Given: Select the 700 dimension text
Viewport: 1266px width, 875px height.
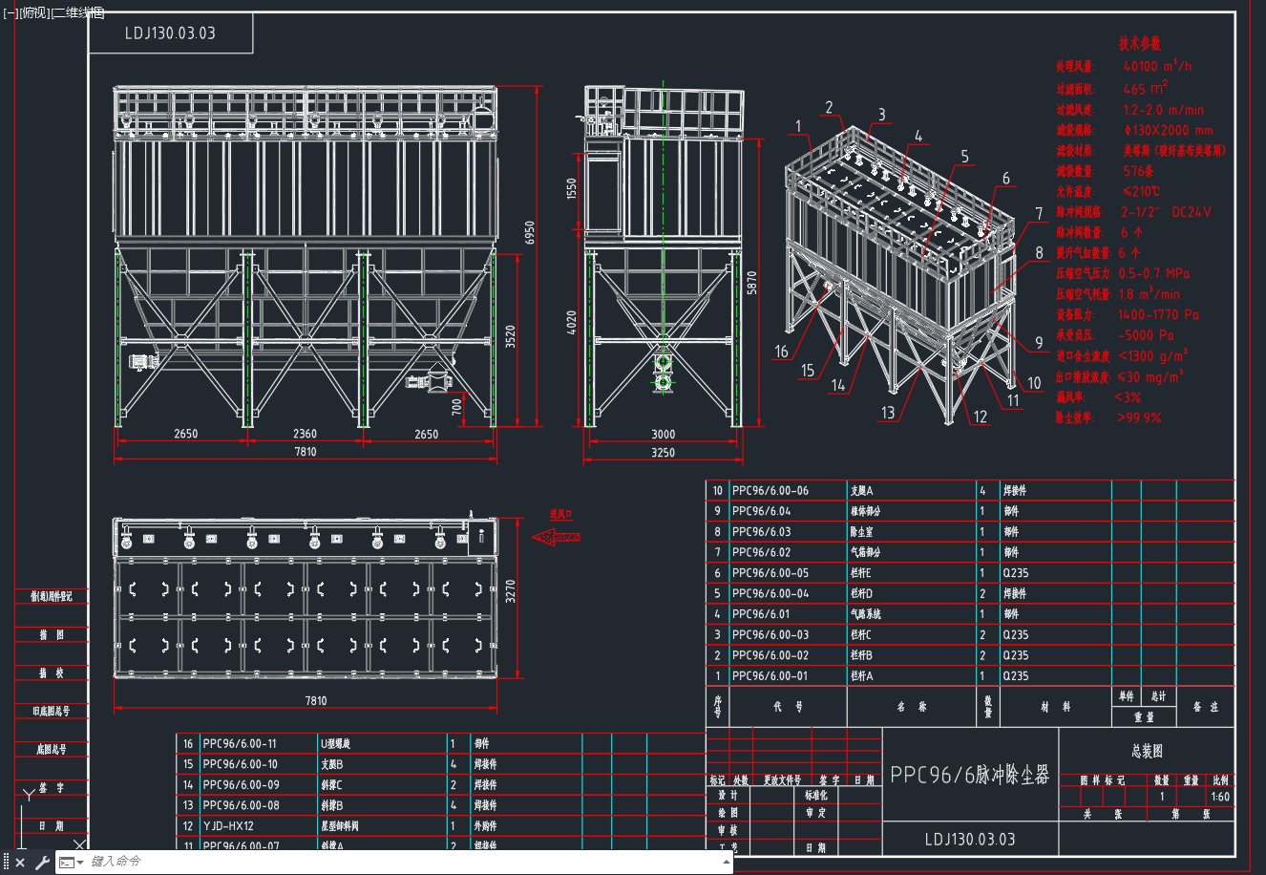Looking at the screenshot, I should click(x=456, y=406).
